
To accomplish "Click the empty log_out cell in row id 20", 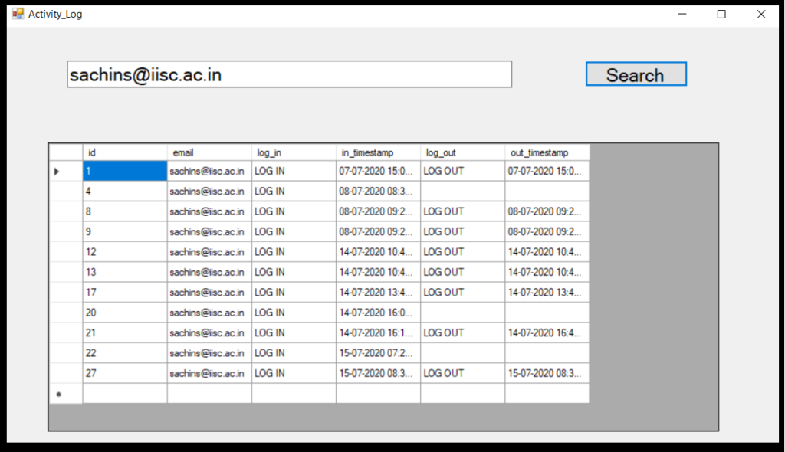I will (x=461, y=313).
